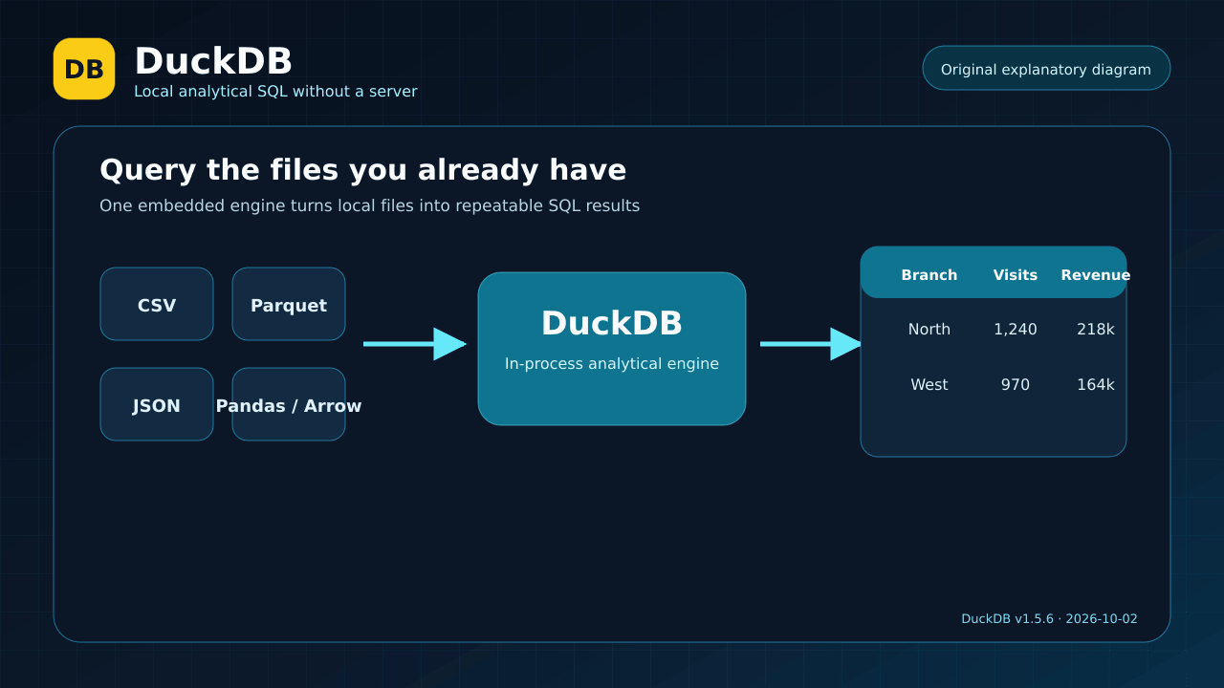Click the DuckDB title in the header
The height and width of the screenshot is (688, 1224).
click(x=213, y=61)
